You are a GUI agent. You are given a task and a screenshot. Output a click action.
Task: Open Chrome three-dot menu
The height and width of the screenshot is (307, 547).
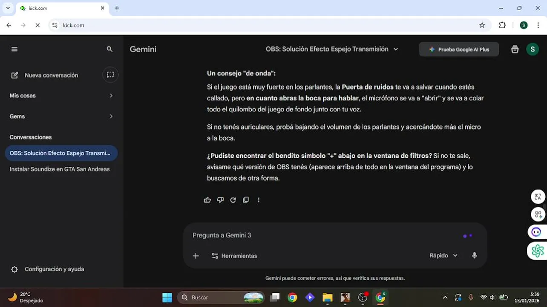(x=538, y=25)
